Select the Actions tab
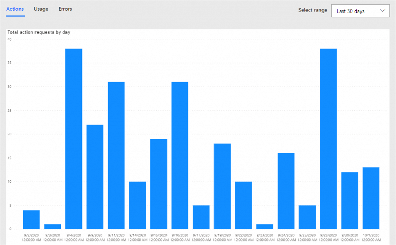This screenshot has width=396, height=245. click(15, 9)
